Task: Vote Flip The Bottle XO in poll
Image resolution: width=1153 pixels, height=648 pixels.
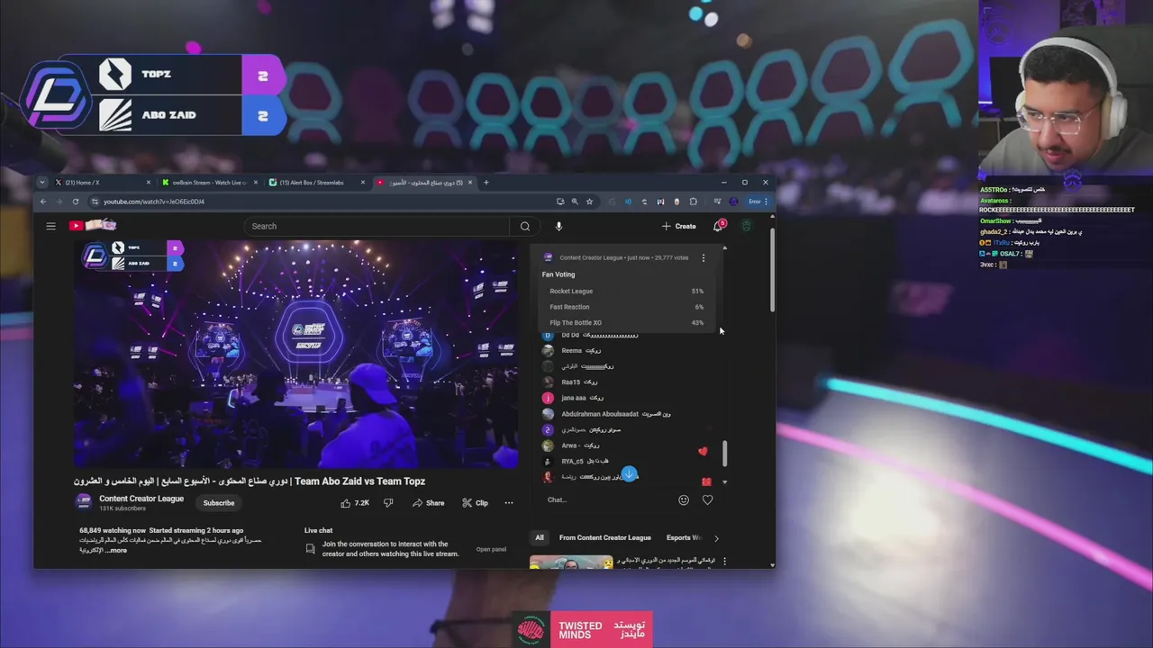Action: click(x=626, y=323)
